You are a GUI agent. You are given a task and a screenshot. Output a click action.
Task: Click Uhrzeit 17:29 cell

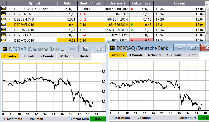click(x=160, y=19)
